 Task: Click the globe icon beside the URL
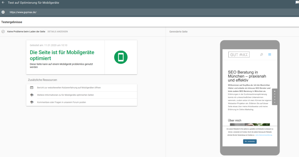3,12
